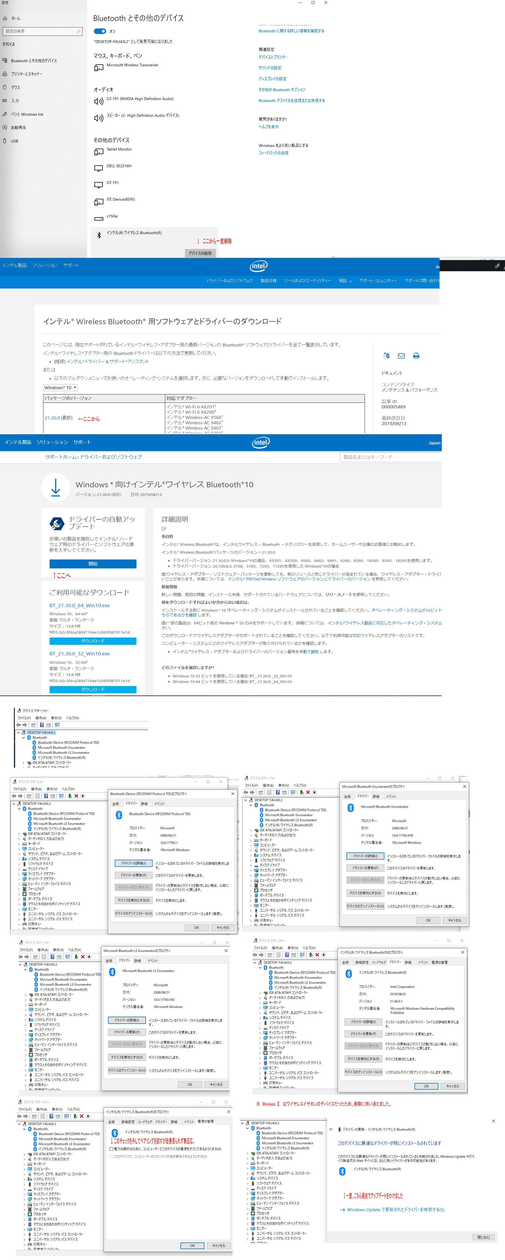Expand the 保証 menu in Intel navigation bar
505x1260 pixels.
pos(345,281)
